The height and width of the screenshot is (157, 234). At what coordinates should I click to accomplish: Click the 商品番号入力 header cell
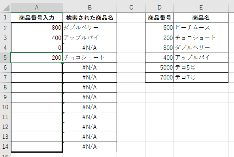click(36, 18)
